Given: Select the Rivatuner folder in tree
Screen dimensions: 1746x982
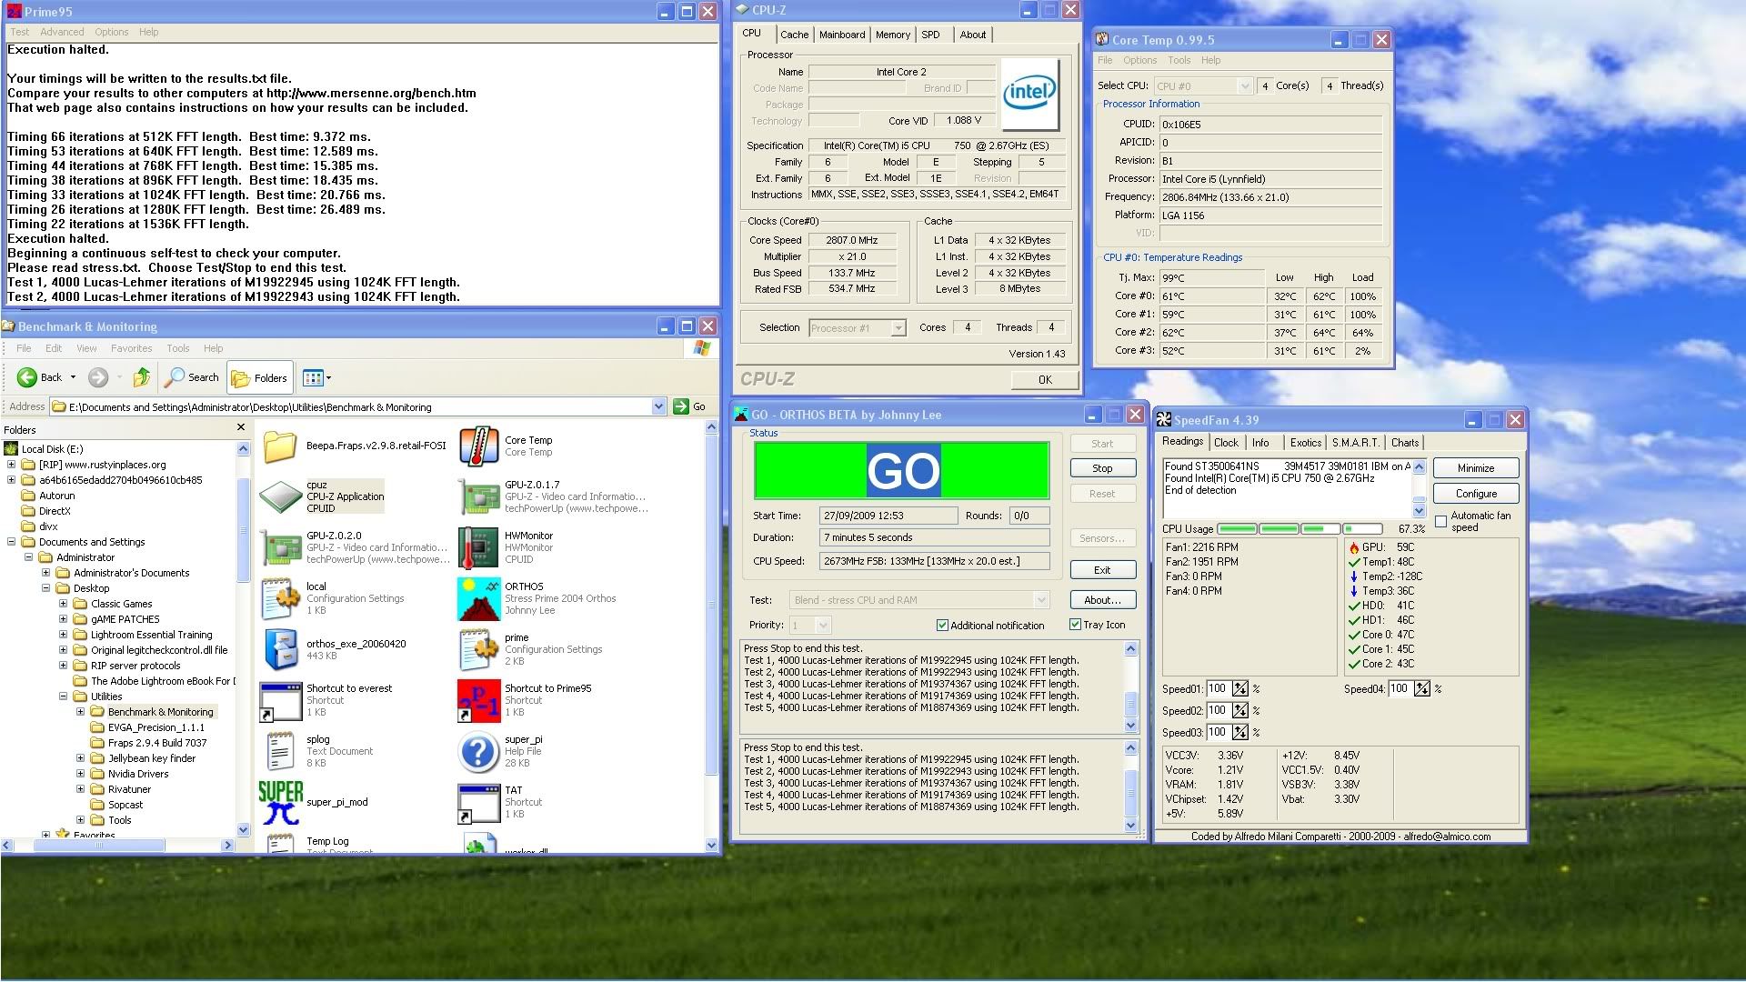Looking at the screenshot, I should pos(129,789).
